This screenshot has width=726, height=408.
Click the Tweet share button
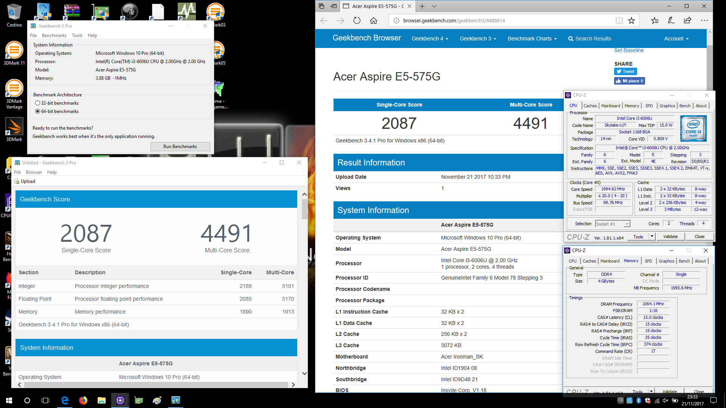[x=625, y=71]
